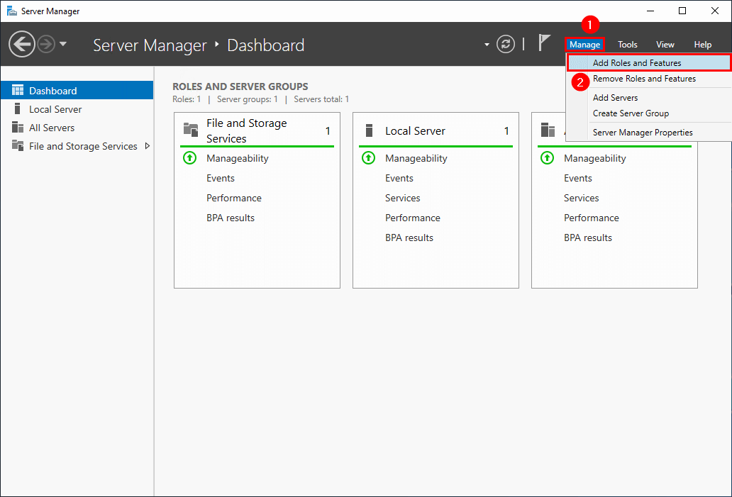The height and width of the screenshot is (497, 732).
Task: Click the Dashboard breadcrumb in the header
Action: coord(265,45)
